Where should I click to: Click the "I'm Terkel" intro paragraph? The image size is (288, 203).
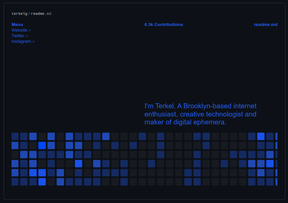(200, 114)
